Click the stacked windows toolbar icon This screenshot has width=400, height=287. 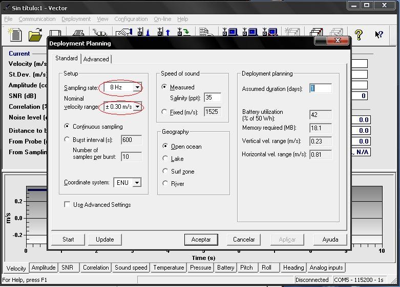coord(317,33)
